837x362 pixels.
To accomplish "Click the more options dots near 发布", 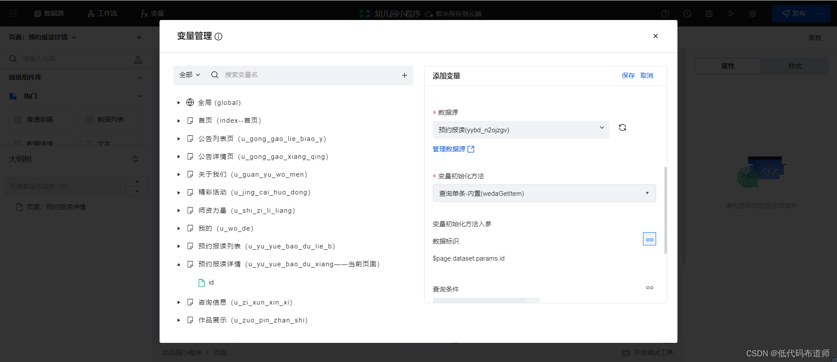I will click(x=822, y=13).
